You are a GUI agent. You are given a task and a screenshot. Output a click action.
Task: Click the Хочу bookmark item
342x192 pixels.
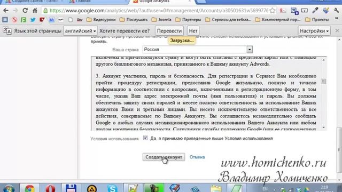[80, 20]
